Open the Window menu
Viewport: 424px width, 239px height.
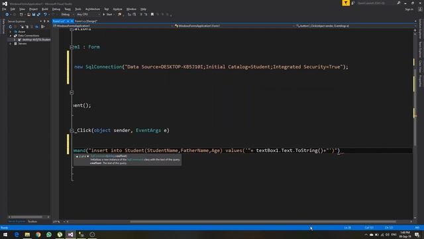pyautogui.click(x=131, y=9)
